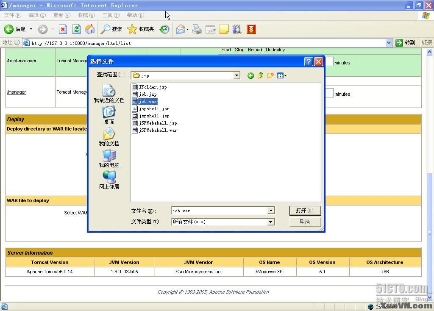
Task: Open the 工具 (Tools) menu
Action: pos(111,15)
